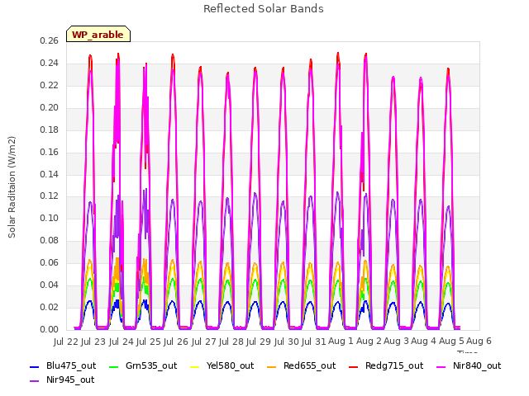Click the Reflected Solar Bands chart title
529x396 pixels.
tap(264, 9)
